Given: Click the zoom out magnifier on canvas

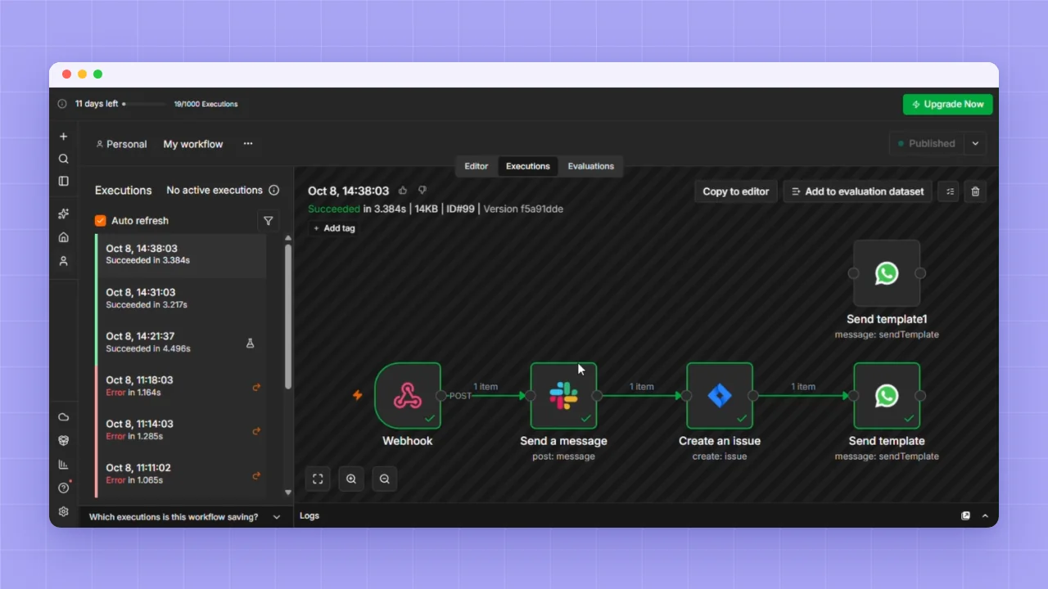Looking at the screenshot, I should (385, 479).
